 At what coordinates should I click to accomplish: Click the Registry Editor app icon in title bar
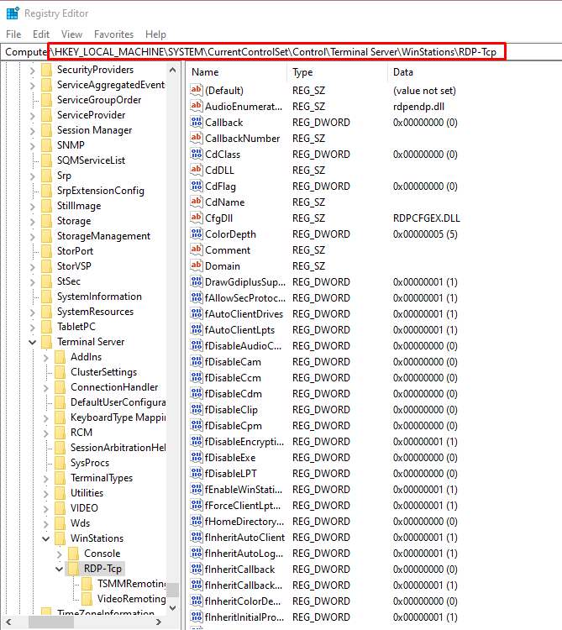click(x=12, y=13)
